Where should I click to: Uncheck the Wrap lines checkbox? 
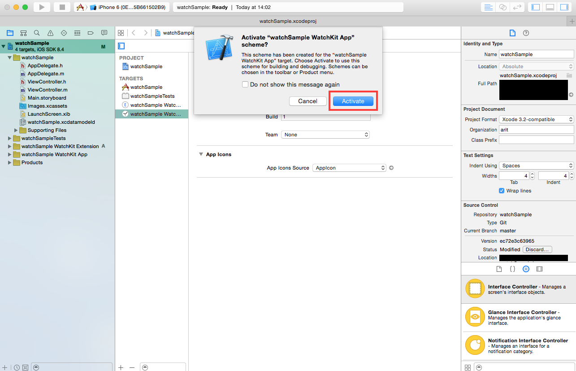(502, 191)
